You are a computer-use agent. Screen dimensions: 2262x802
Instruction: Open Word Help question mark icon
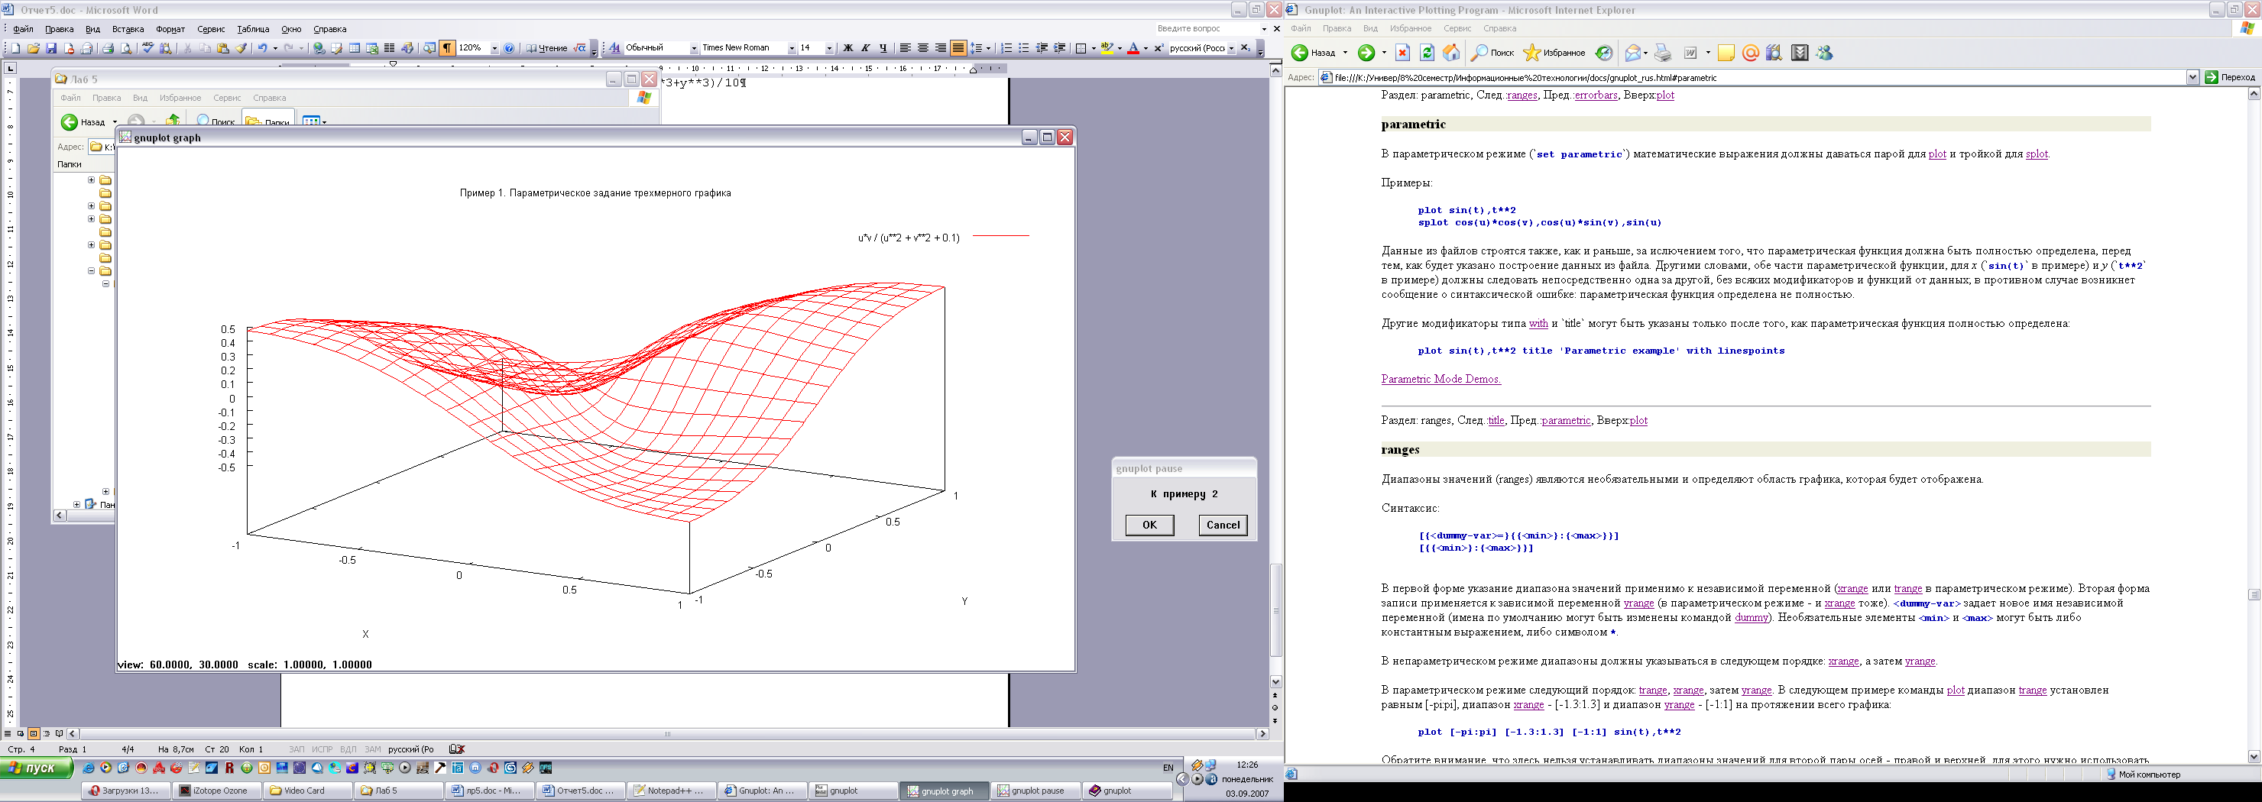tap(508, 48)
